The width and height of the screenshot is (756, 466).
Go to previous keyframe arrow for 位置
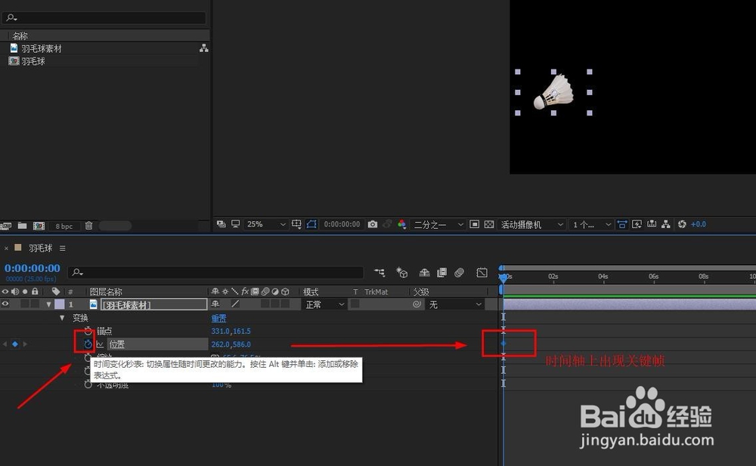5,344
